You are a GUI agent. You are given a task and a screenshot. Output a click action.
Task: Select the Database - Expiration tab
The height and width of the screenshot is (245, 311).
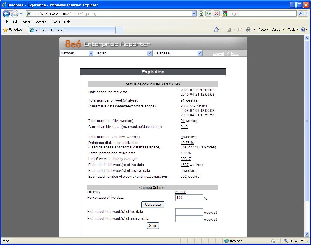72,30
